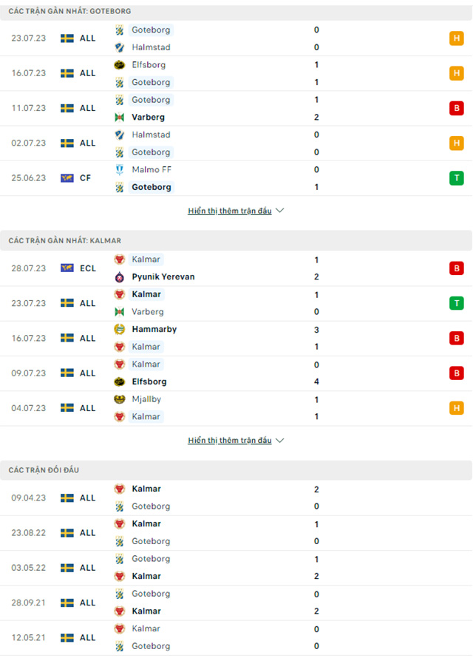
Task: Expand more matches under Kalmar recent games
Action: (236, 441)
